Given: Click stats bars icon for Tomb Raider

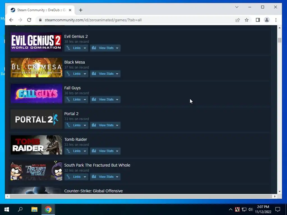Looking at the screenshot, I should (x=94, y=151).
